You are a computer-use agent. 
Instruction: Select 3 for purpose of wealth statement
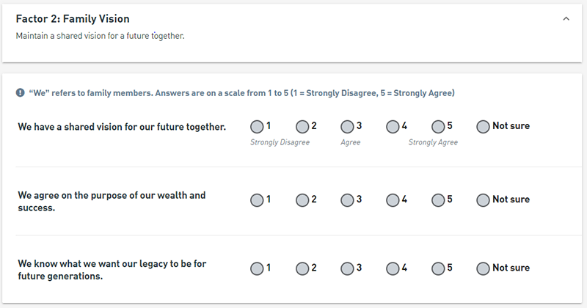pos(347,200)
